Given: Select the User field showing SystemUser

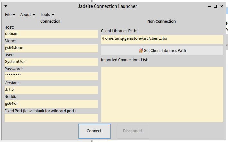Looking at the screenshot, I should click(51, 62).
